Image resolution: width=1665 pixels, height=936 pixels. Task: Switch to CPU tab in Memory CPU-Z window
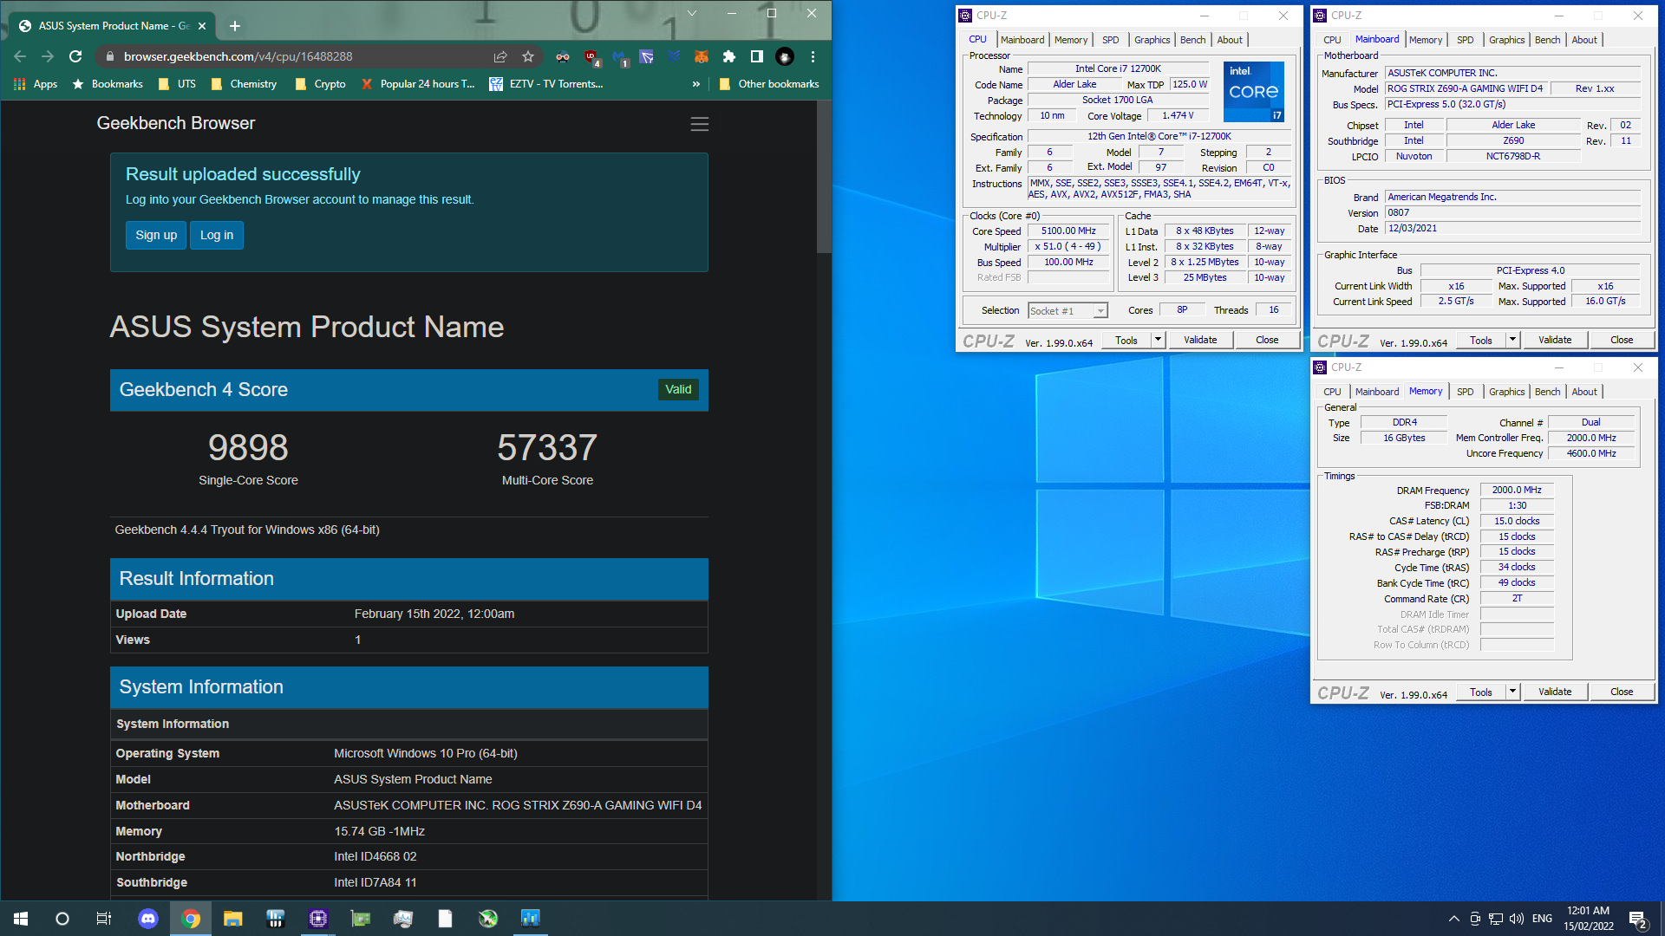pos(1332,392)
